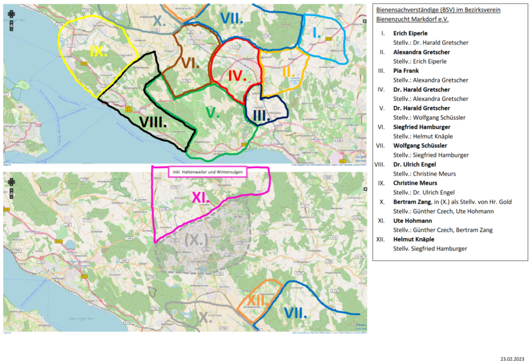531x364 pixels.
Task: Click the heading line 'Bienenzucht Markdorf e.V.'
Action: [412, 19]
